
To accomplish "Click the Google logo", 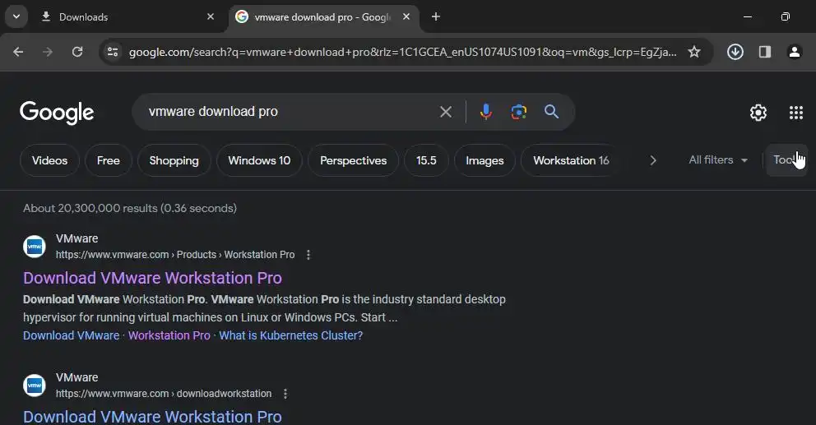I will [57, 113].
